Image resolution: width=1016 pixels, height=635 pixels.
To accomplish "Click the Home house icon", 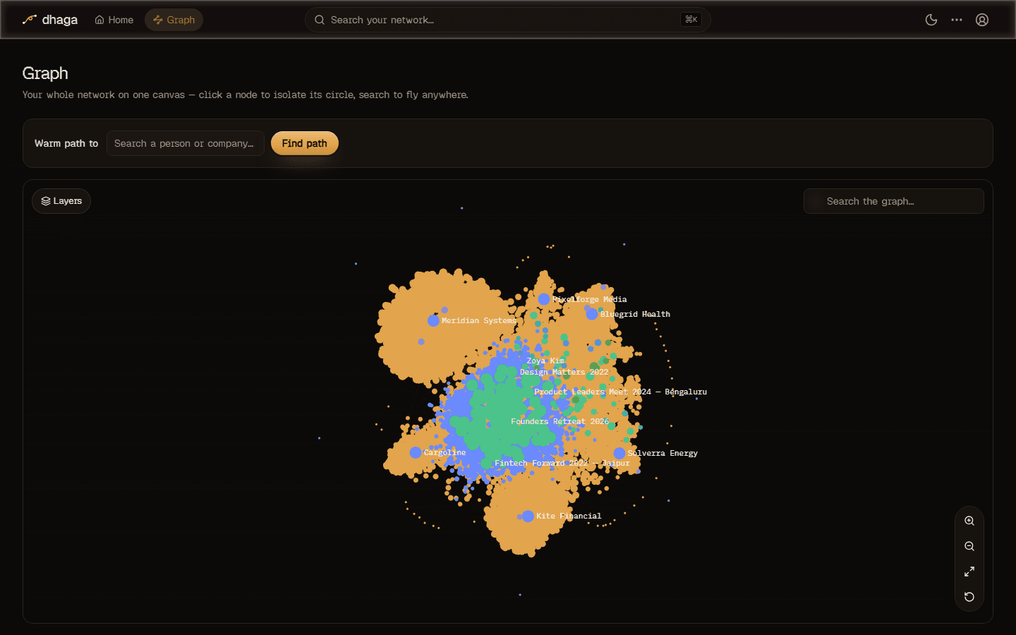I will point(99,20).
